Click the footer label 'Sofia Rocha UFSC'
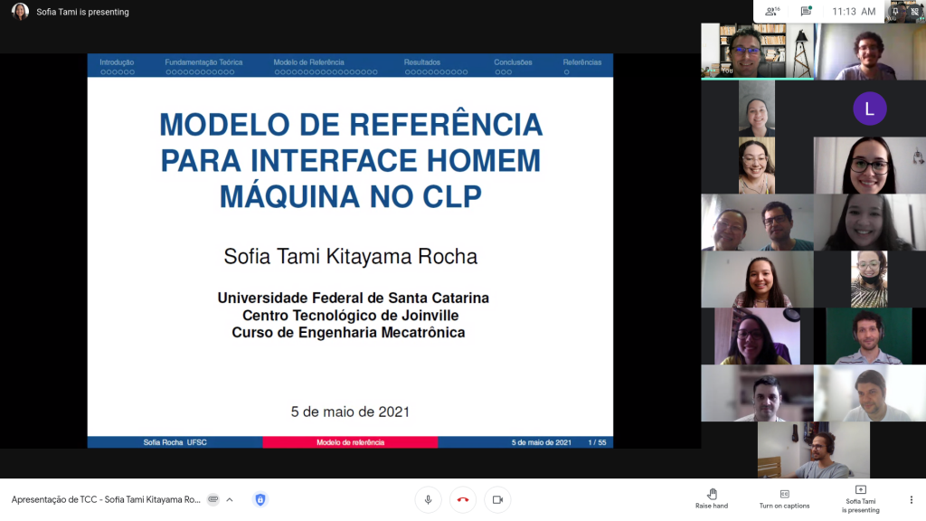The image size is (926, 521). 175,442
